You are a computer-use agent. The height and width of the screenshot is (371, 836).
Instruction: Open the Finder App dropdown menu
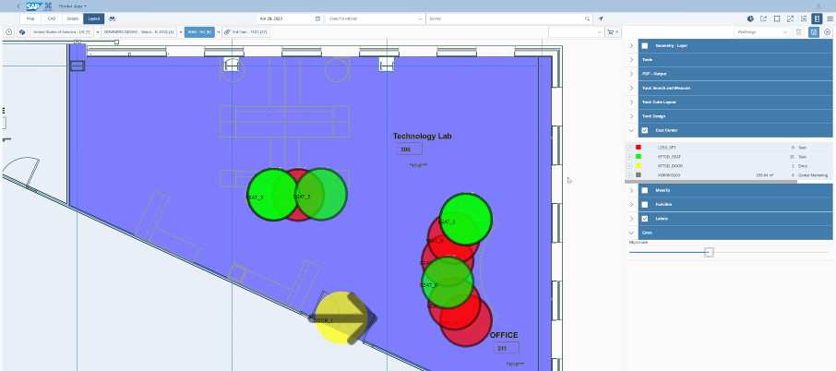[x=73, y=6]
